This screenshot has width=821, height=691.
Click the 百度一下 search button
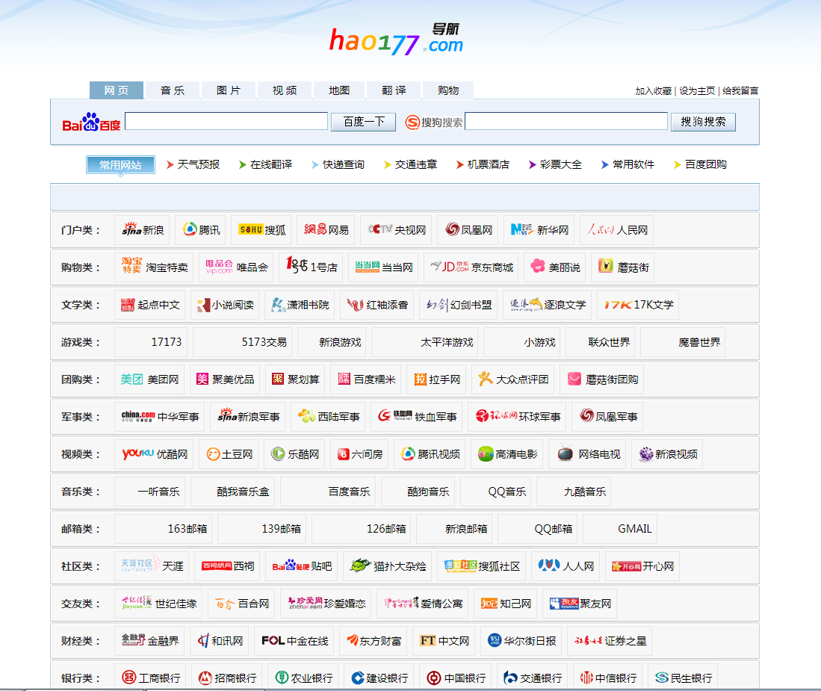[363, 122]
